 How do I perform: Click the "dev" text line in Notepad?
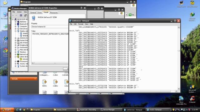point(81,67)
